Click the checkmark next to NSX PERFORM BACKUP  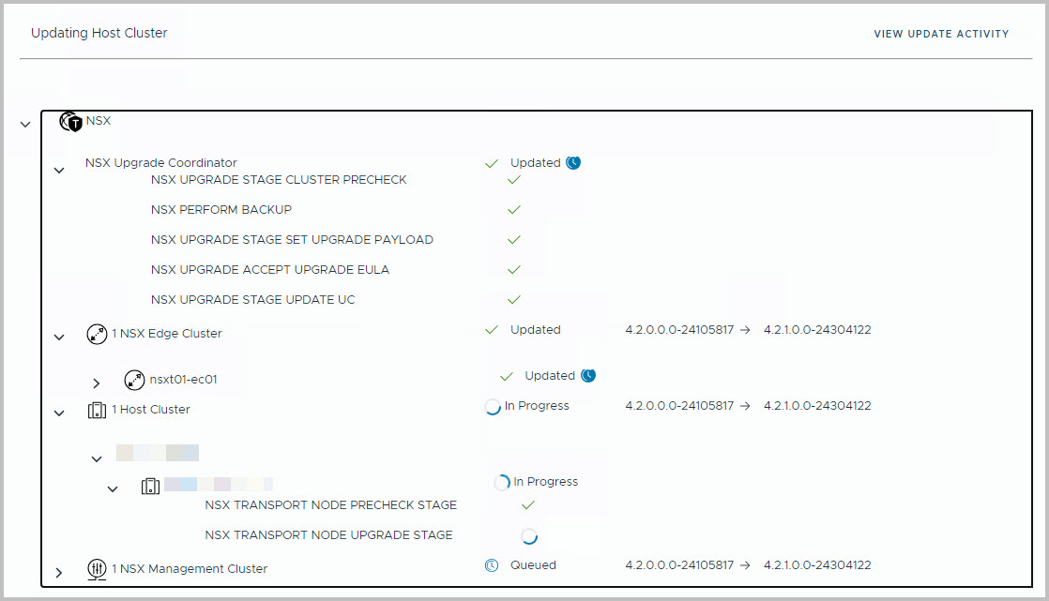click(x=513, y=210)
